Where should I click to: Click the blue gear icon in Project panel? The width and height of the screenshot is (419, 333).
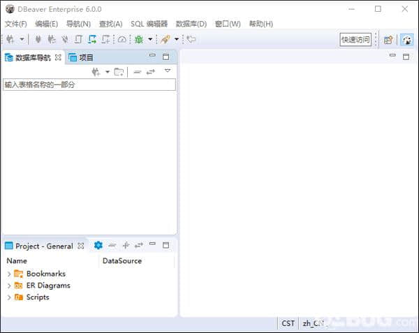coord(98,245)
